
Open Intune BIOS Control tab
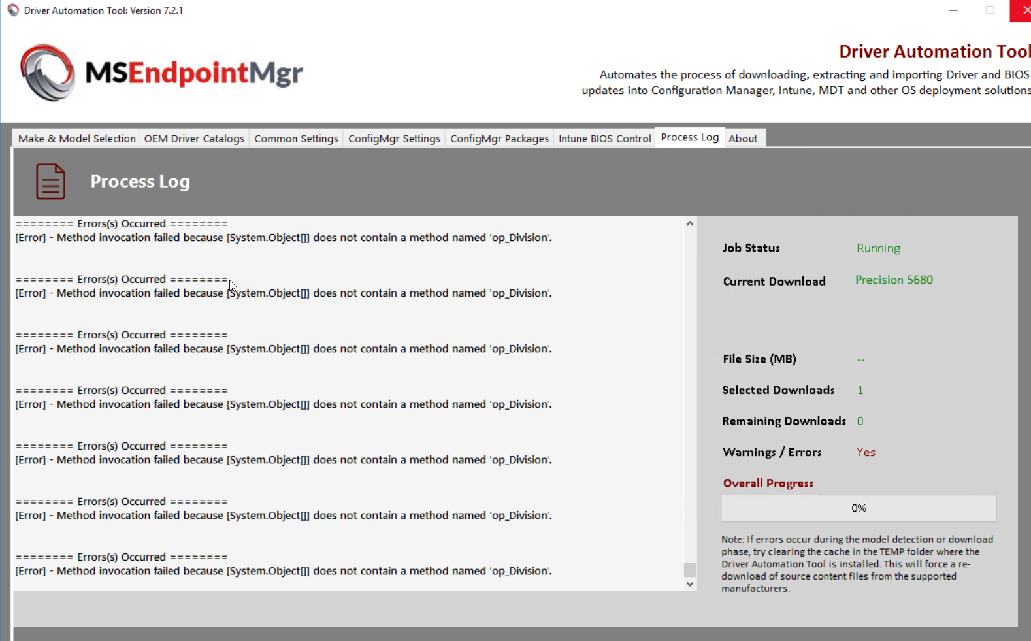pos(604,139)
